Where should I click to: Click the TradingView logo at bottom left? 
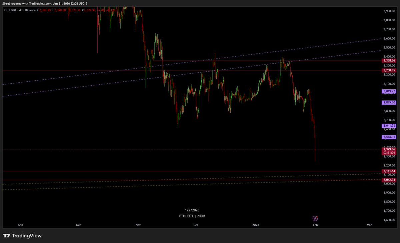tap(22, 236)
